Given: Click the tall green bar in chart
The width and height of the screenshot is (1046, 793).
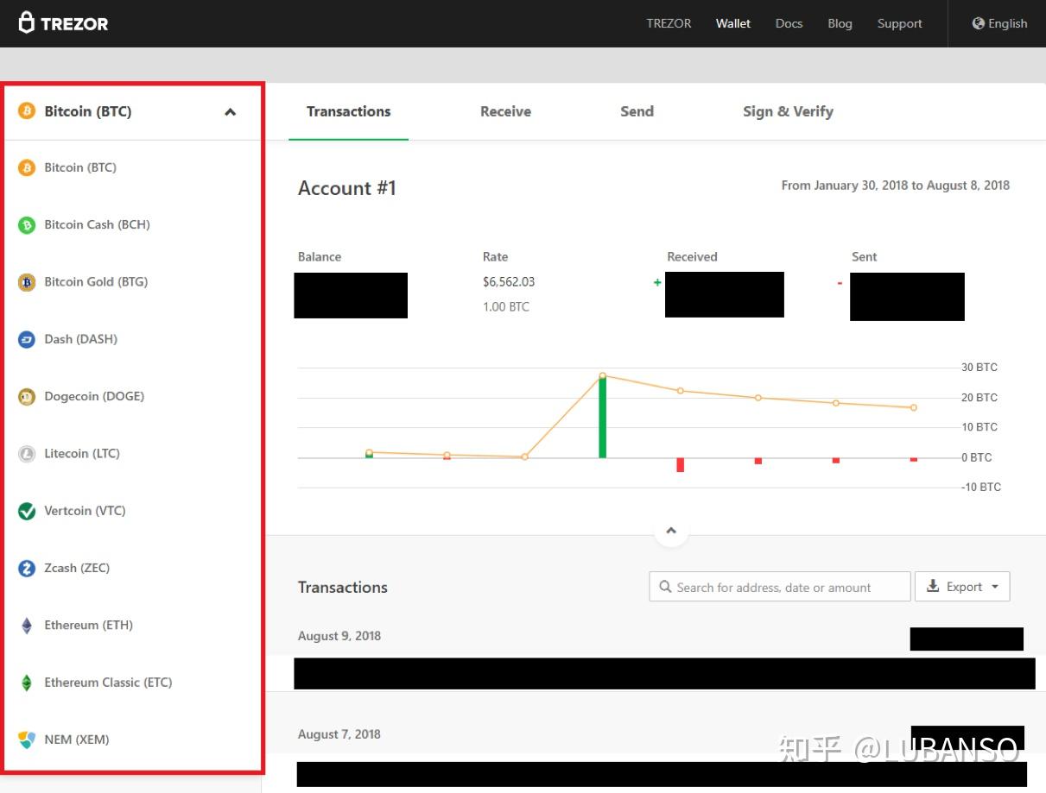Looking at the screenshot, I should pos(602,417).
